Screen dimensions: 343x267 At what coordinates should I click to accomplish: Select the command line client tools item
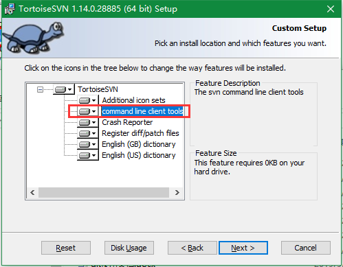pyautogui.click(x=142, y=111)
